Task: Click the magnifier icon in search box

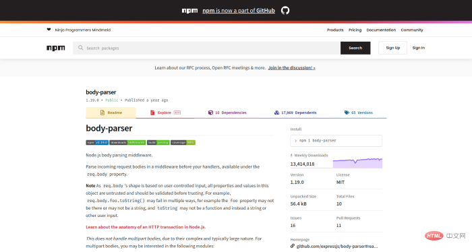Action: (80, 48)
